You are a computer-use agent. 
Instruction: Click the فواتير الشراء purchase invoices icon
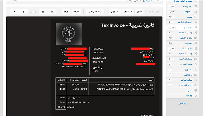[x=196, y=48]
